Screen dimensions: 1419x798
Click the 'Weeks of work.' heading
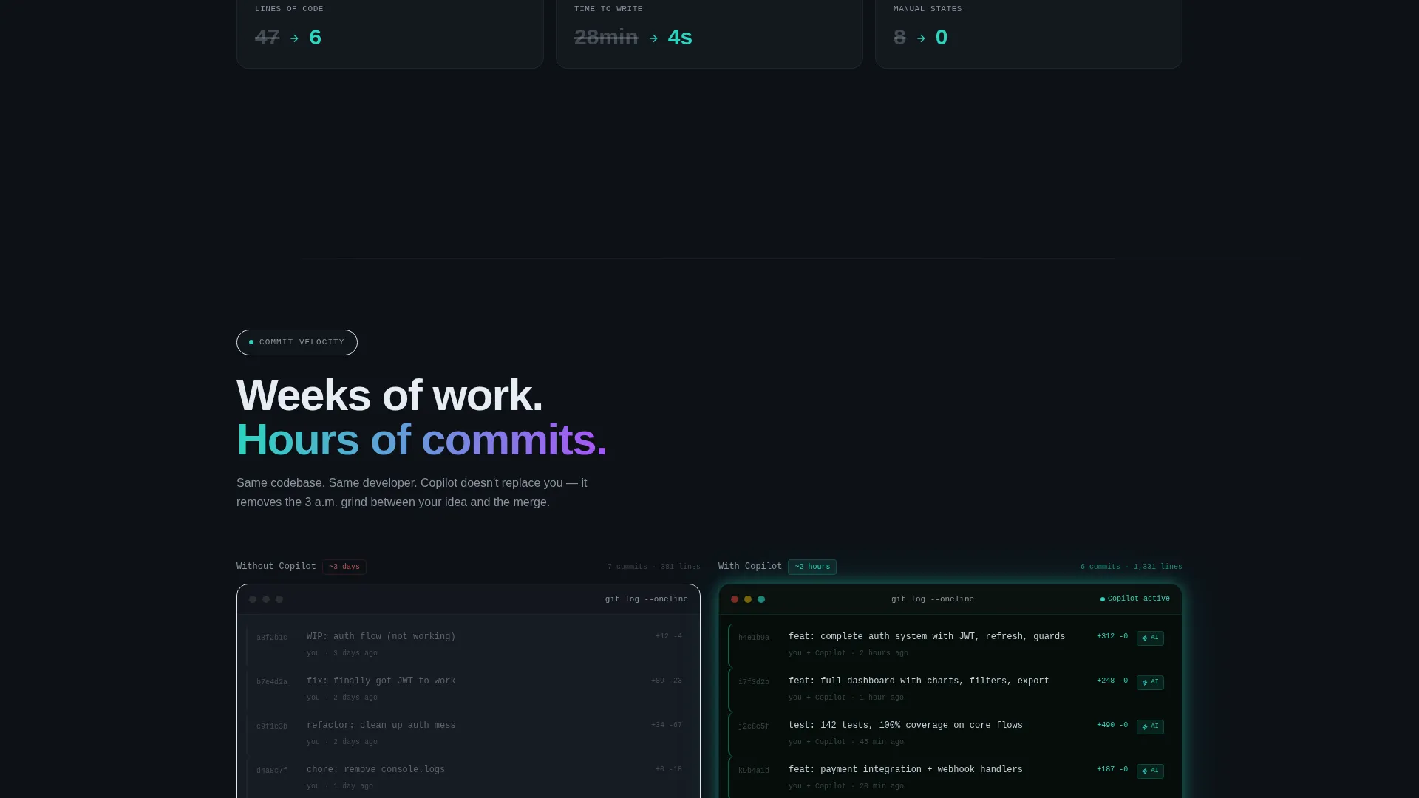click(389, 395)
